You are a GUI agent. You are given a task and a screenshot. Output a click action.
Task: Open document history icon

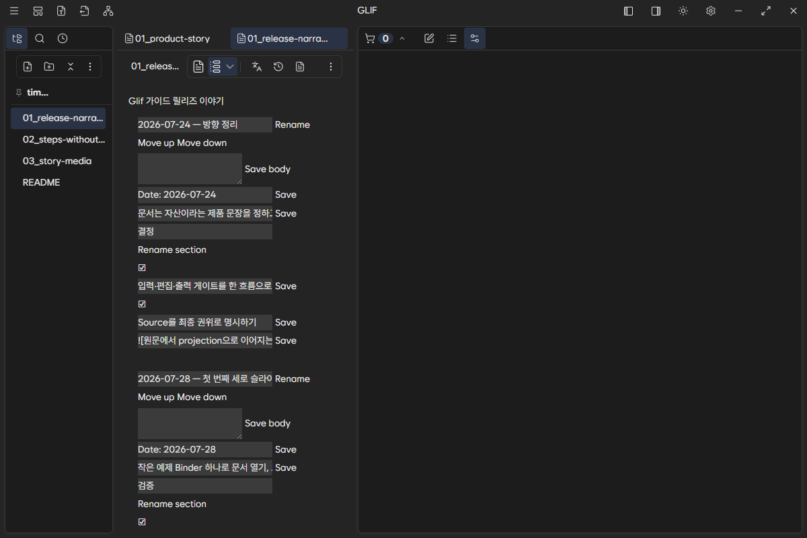[278, 67]
